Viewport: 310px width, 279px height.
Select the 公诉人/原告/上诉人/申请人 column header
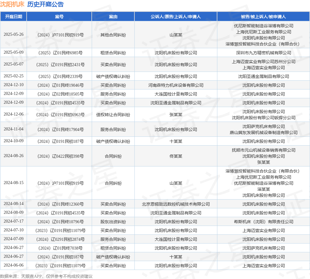(176, 17)
